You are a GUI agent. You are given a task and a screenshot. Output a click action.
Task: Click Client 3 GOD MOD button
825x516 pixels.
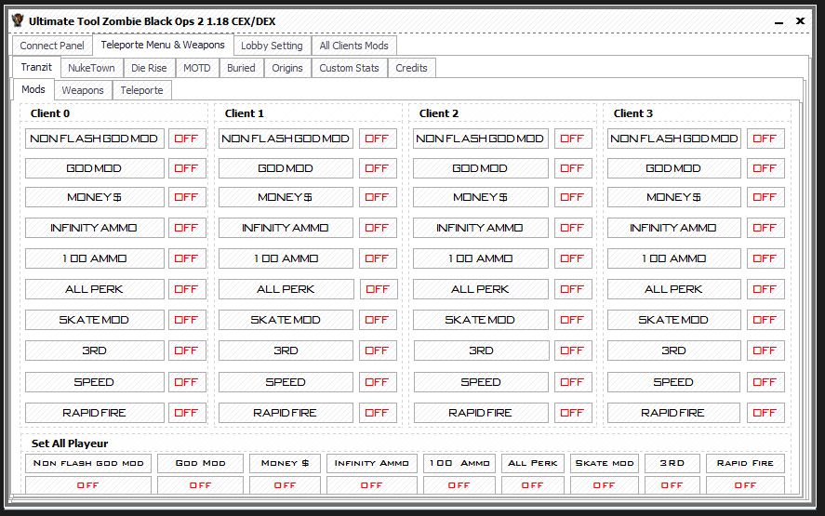click(673, 168)
